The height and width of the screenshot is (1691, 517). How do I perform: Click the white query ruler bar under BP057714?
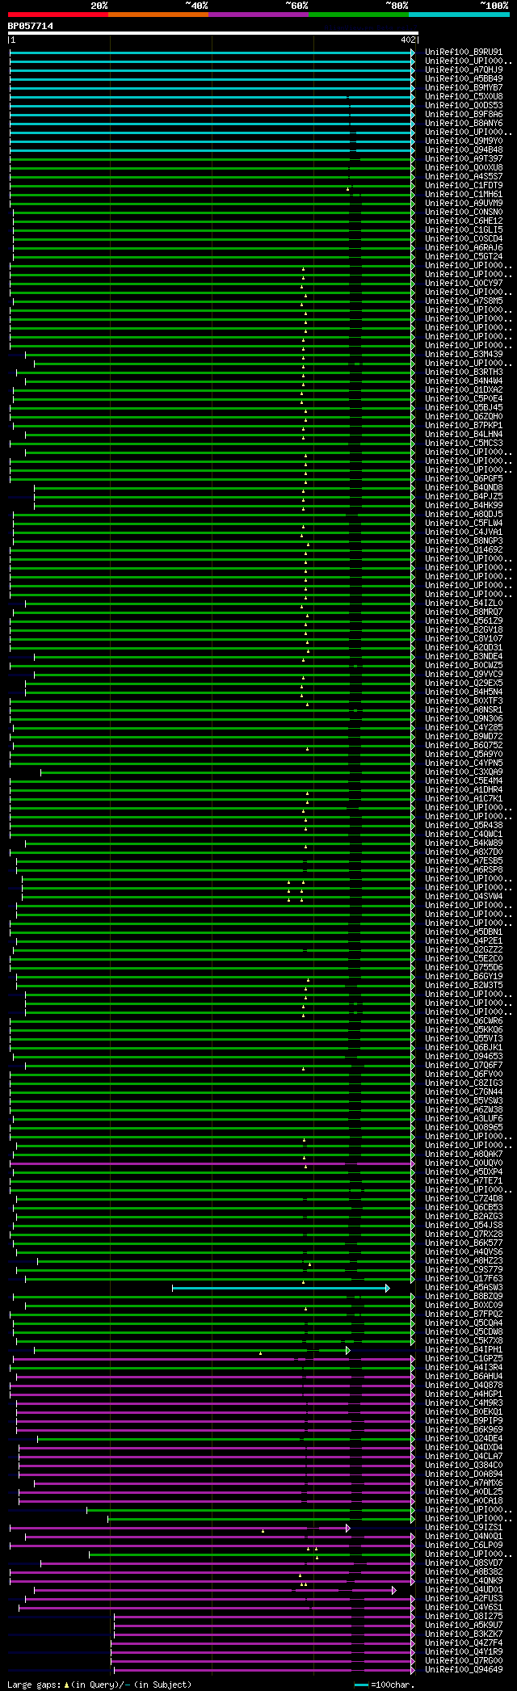tap(213, 33)
